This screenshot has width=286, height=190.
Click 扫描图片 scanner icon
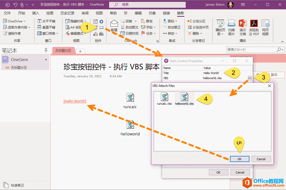[x=232, y=28]
